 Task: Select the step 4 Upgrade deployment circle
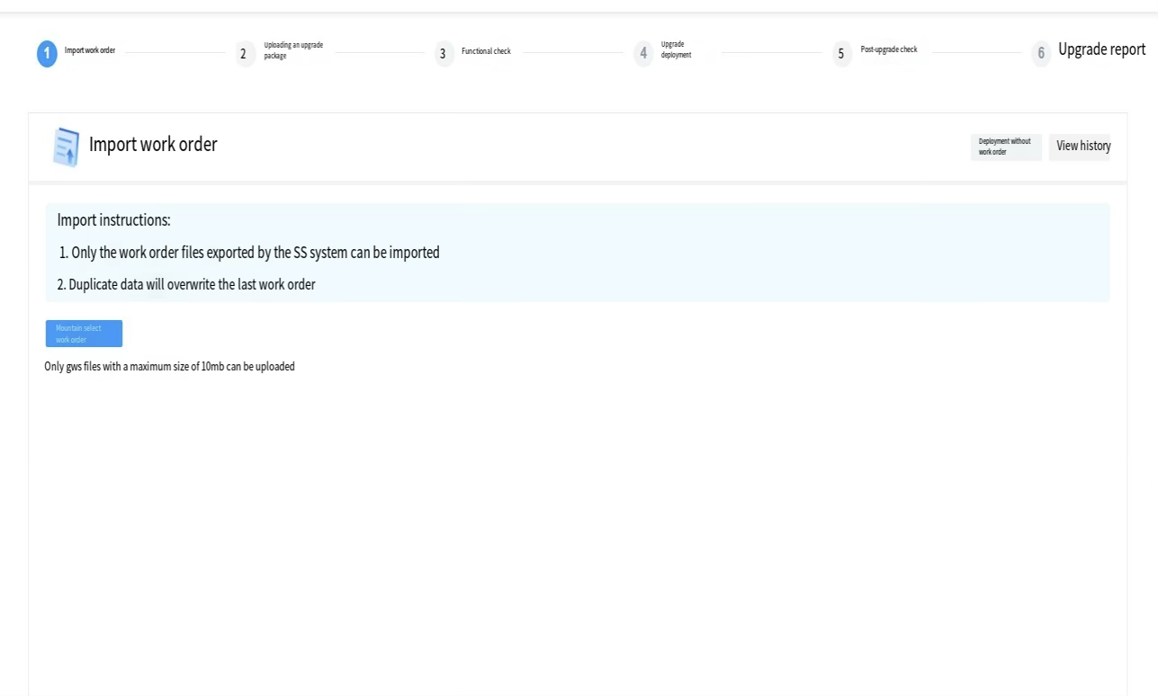pos(642,54)
